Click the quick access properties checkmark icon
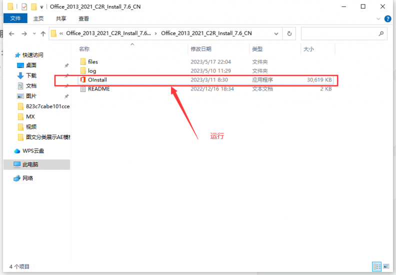396x275 pixels. pos(24,6)
